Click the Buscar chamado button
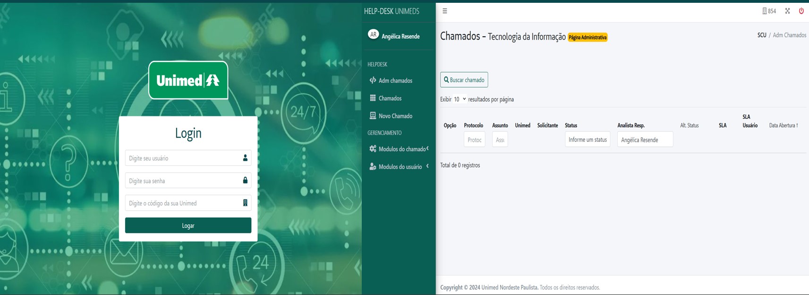This screenshot has height=295, width=809. pyautogui.click(x=464, y=80)
